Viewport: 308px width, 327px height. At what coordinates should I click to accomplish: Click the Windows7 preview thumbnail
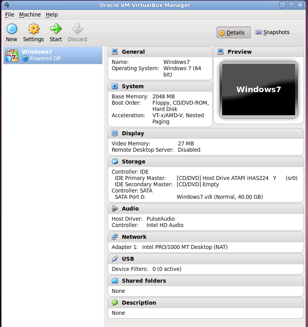tap(259, 90)
